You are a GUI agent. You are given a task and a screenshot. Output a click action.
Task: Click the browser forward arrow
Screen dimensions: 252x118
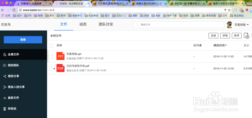8,10
